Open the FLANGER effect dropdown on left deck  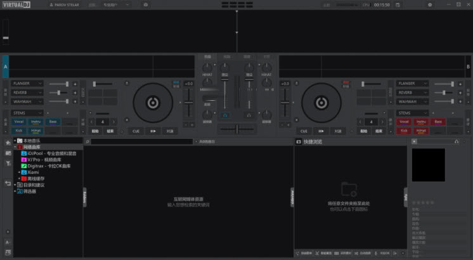pos(27,83)
